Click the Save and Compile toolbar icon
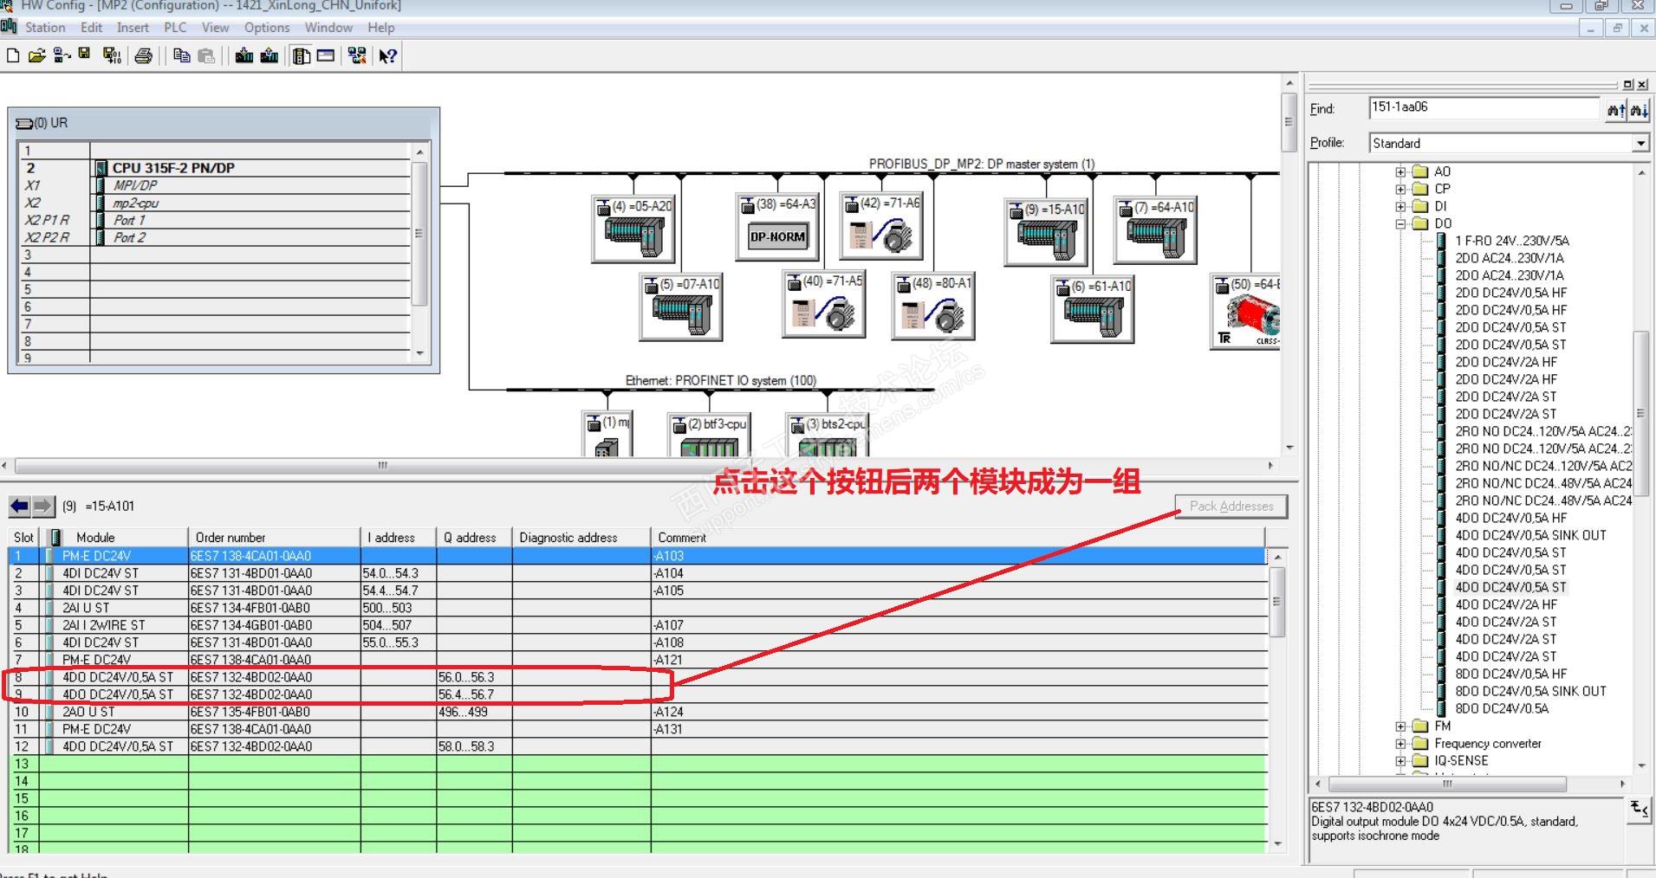The image size is (1656, 878). click(111, 56)
